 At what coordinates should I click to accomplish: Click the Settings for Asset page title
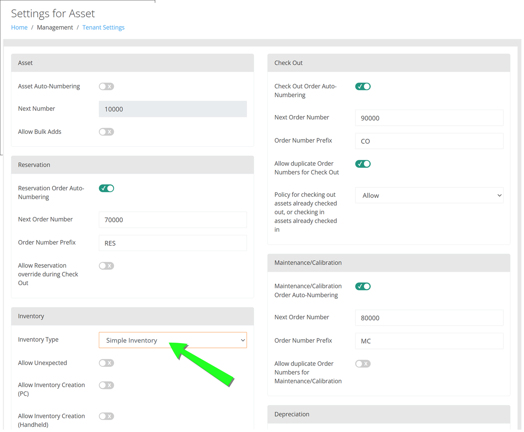53,13
